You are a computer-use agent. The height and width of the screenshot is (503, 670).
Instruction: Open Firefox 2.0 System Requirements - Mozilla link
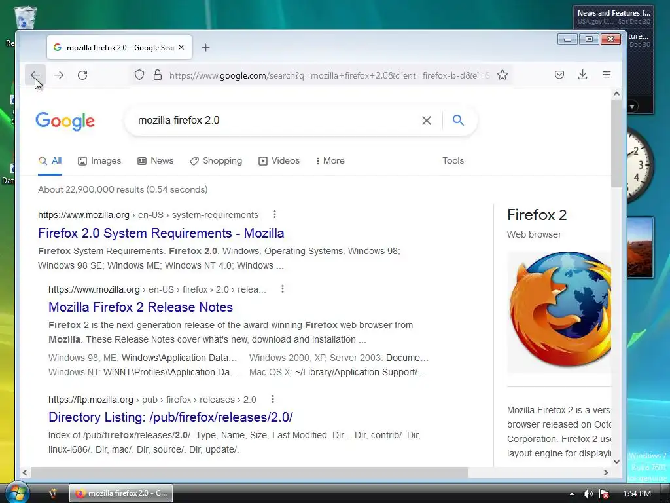tap(161, 233)
